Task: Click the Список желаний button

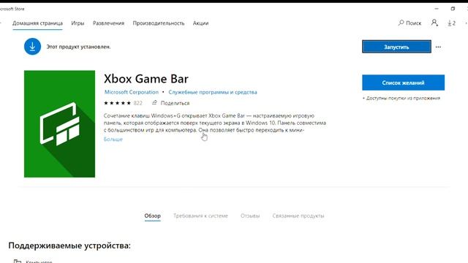Action: point(403,83)
